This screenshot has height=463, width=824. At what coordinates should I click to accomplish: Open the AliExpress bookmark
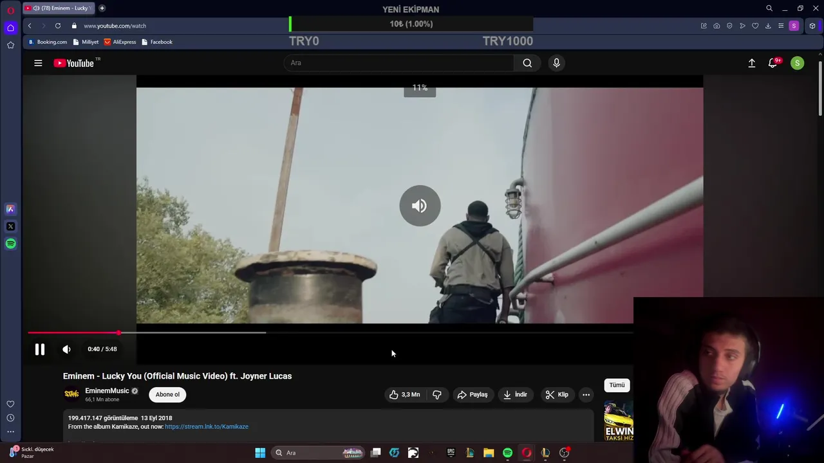[120, 42]
